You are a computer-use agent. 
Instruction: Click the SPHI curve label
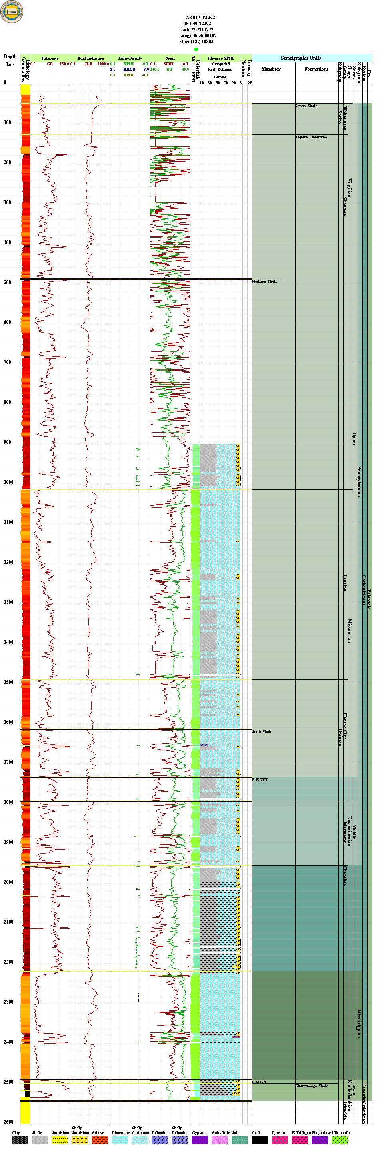coord(169,64)
